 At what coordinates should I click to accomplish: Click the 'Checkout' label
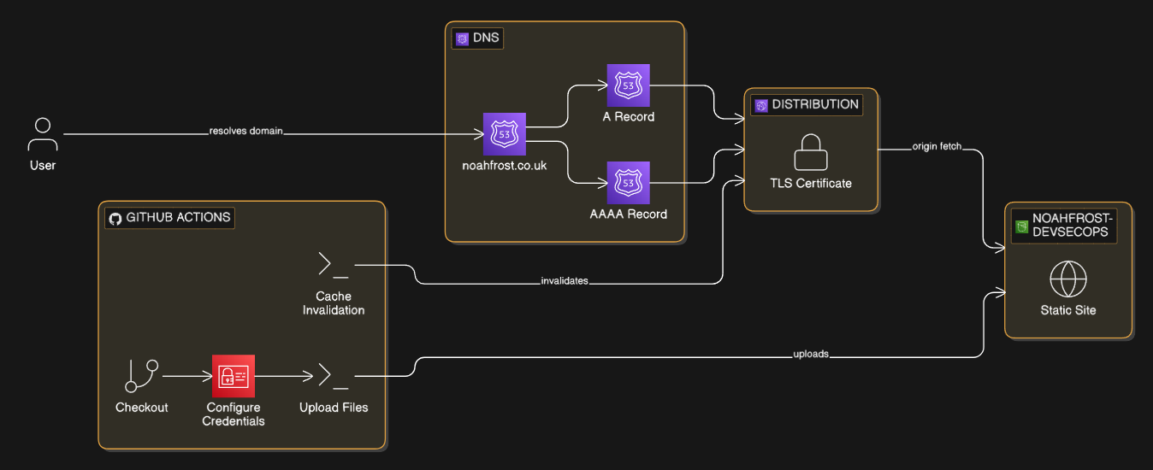(x=142, y=408)
